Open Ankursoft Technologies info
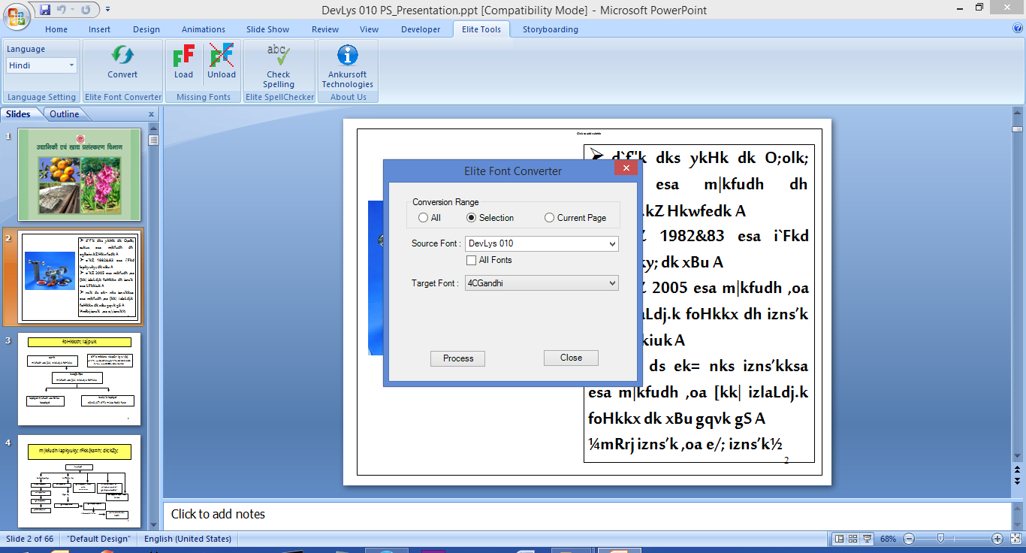The height and width of the screenshot is (553, 1026). click(x=348, y=65)
